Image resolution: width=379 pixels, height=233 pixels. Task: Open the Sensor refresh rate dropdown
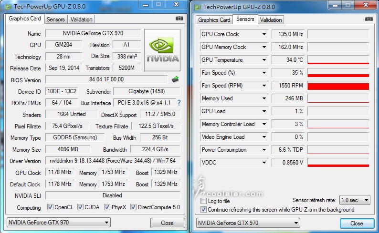click(x=355, y=200)
